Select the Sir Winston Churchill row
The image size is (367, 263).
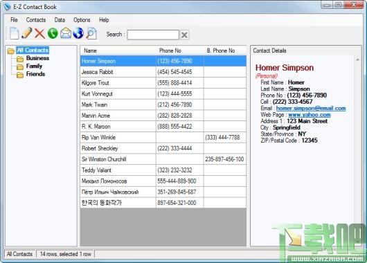click(x=163, y=159)
